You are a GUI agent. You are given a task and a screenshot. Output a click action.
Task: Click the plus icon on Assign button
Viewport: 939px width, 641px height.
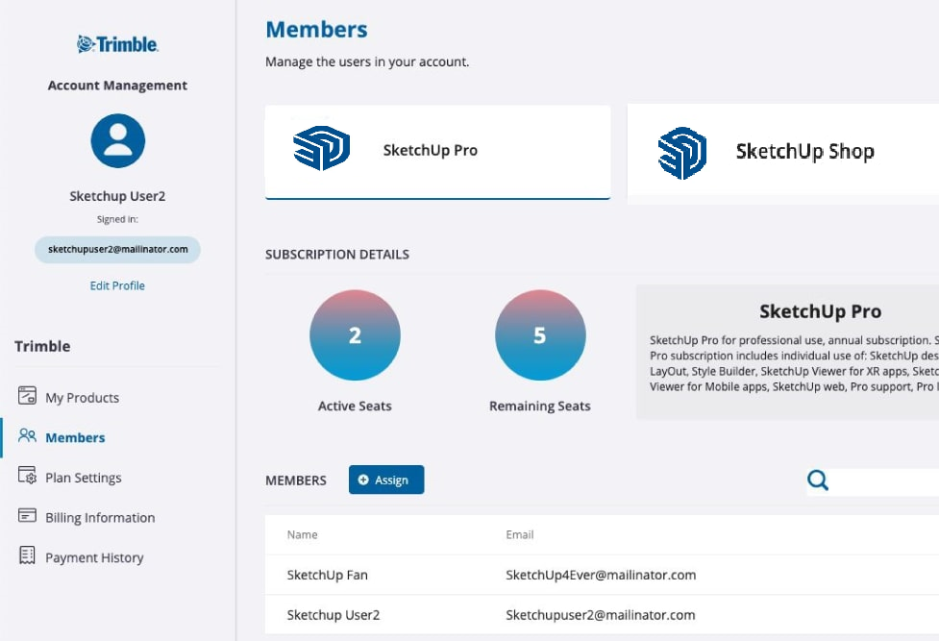coord(363,480)
